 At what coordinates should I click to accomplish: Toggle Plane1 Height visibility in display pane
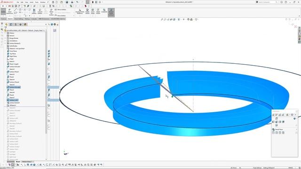tap(49, 64)
